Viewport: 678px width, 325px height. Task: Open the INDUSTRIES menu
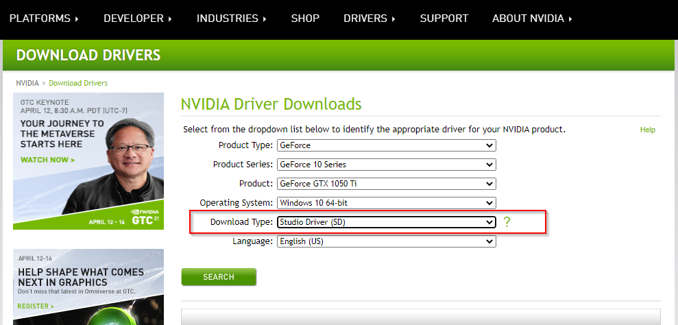point(231,19)
